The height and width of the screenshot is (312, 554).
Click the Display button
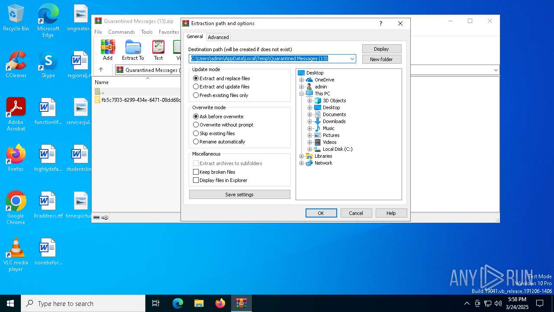[x=382, y=49]
